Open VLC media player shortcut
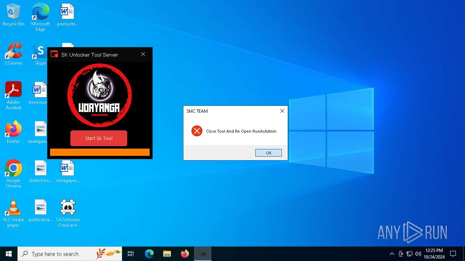 click(x=13, y=213)
